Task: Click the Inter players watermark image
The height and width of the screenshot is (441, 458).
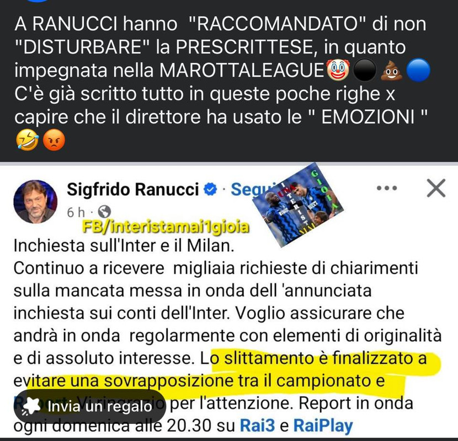Action: click(297, 205)
